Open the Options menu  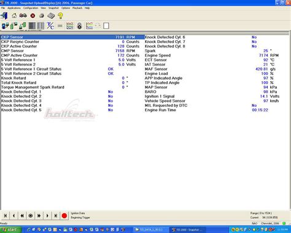coord(66,8)
